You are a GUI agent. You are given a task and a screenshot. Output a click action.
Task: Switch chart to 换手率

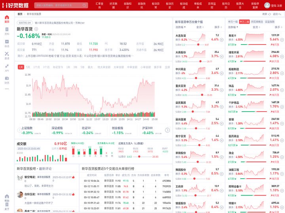[158, 67]
